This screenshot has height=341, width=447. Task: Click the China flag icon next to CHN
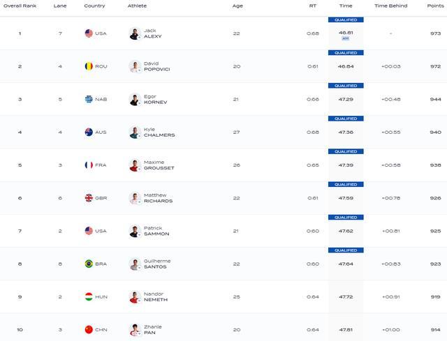click(89, 330)
